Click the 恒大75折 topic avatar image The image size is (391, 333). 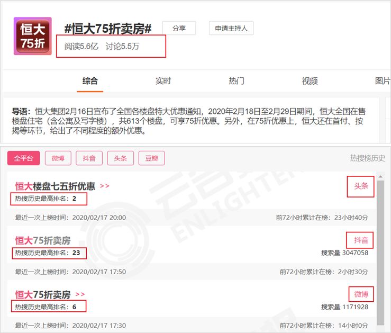(33, 36)
